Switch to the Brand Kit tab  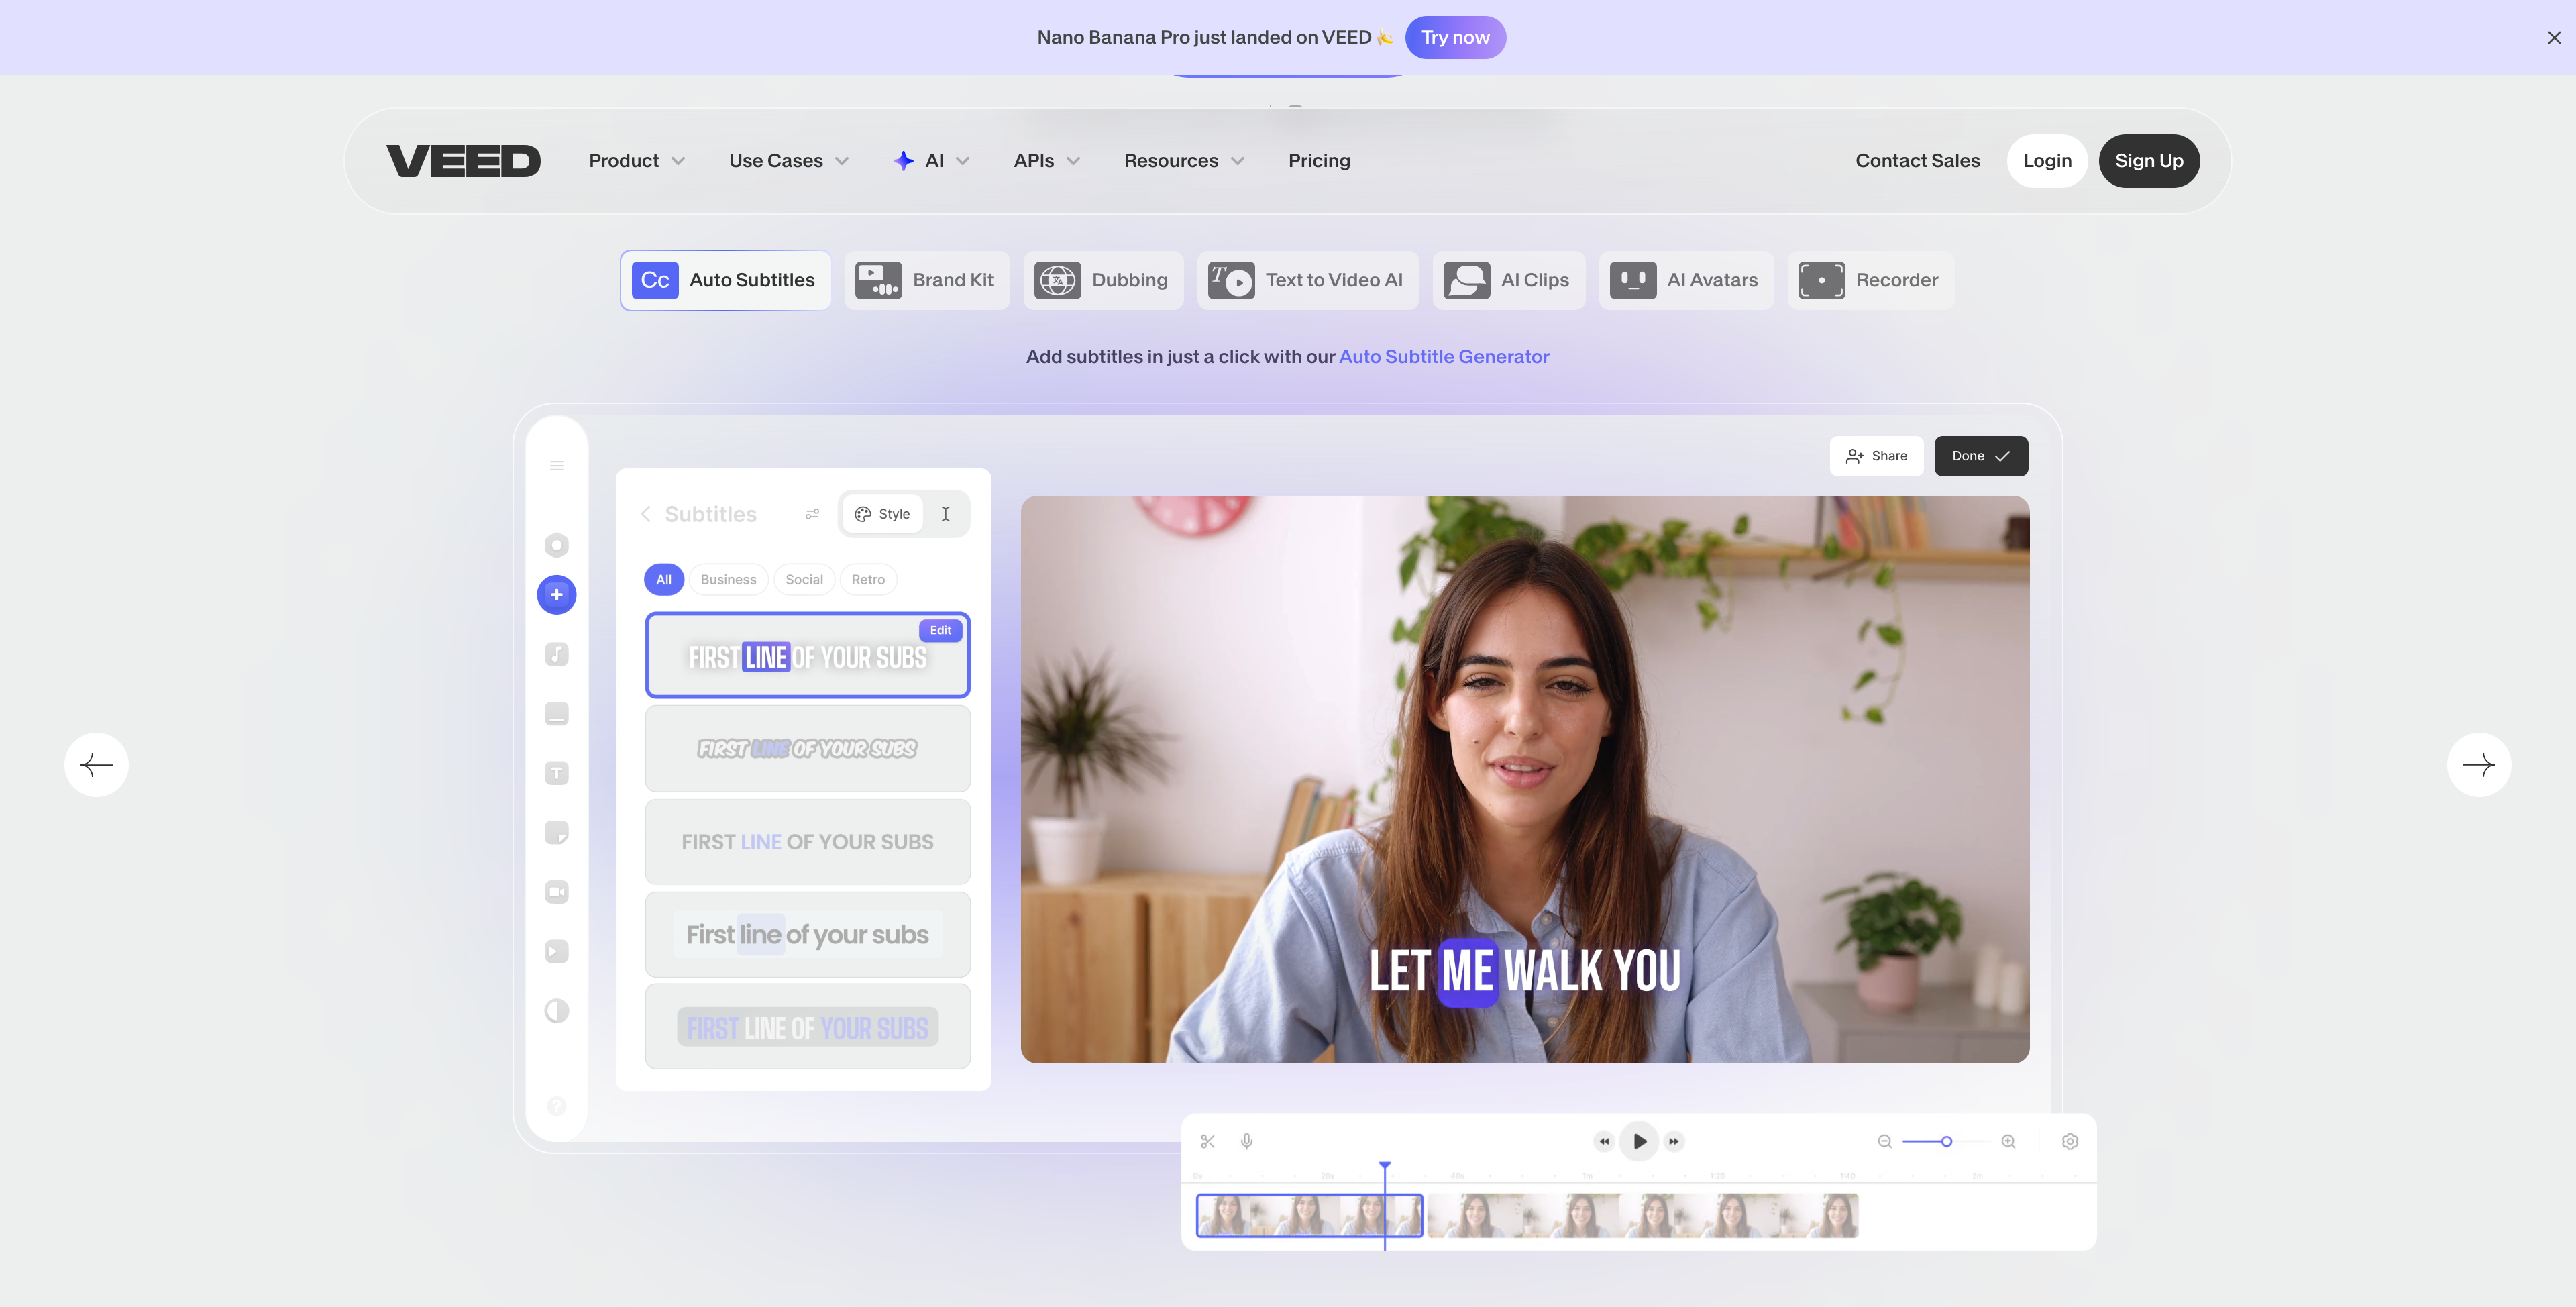pyautogui.click(x=926, y=280)
